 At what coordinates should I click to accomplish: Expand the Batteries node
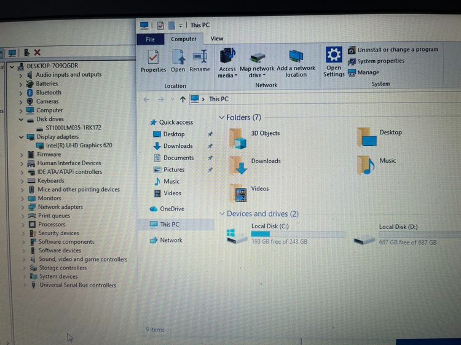pos(20,84)
